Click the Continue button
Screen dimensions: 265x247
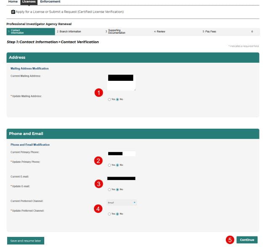[x=247, y=240]
